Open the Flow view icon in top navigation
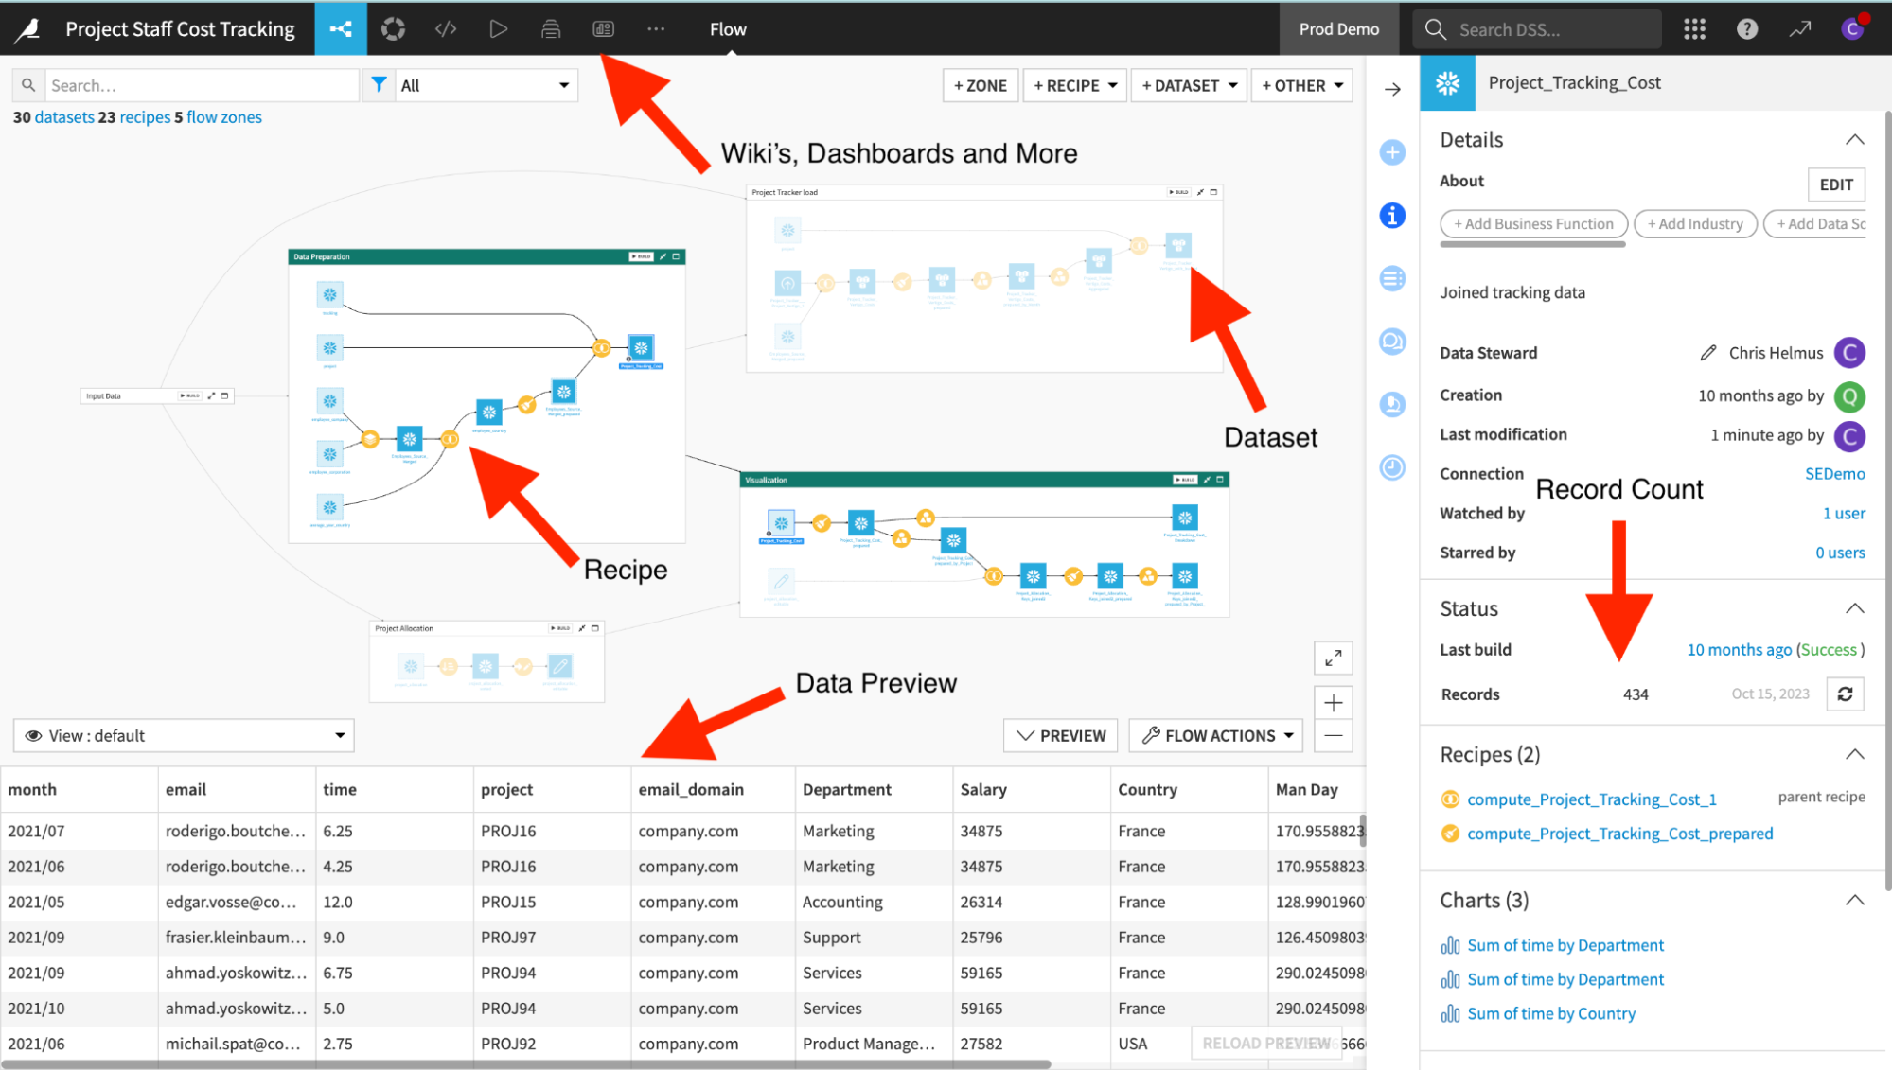The width and height of the screenshot is (1892, 1071). (x=341, y=28)
